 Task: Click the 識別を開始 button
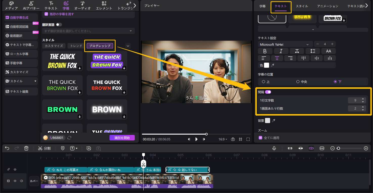click(122, 138)
